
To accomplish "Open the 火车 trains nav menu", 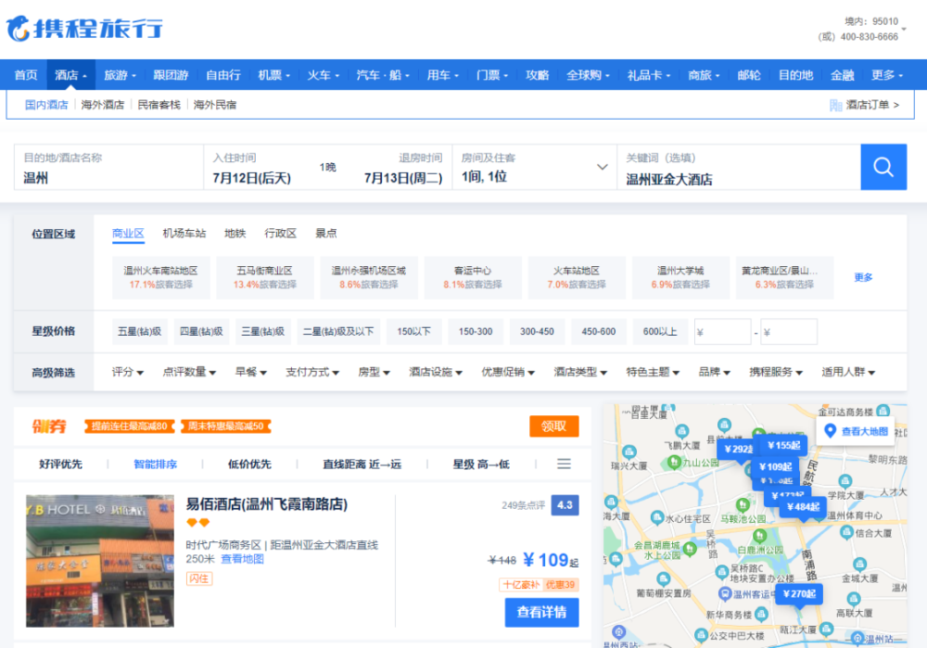I will click(x=323, y=75).
